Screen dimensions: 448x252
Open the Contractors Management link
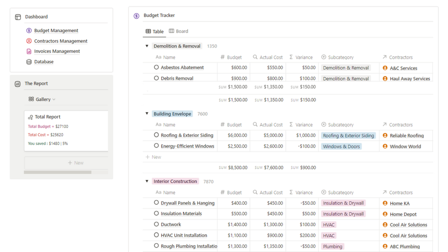[x=61, y=41]
